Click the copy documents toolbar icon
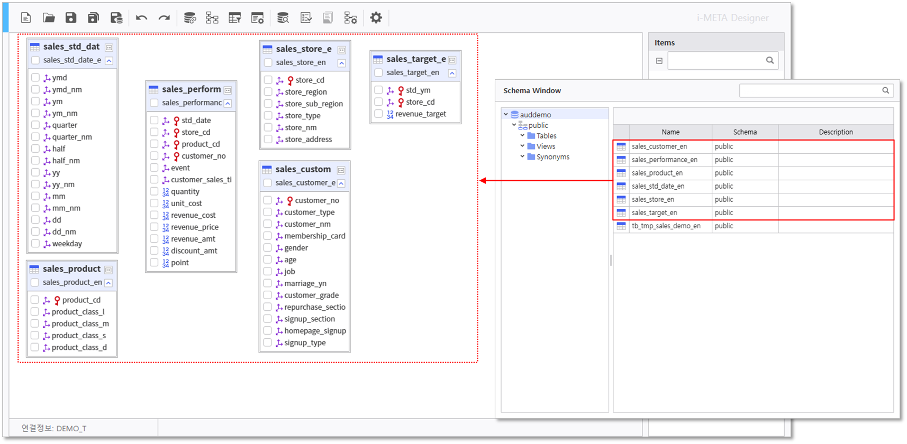The width and height of the screenshot is (907, 444). point(328,18)
